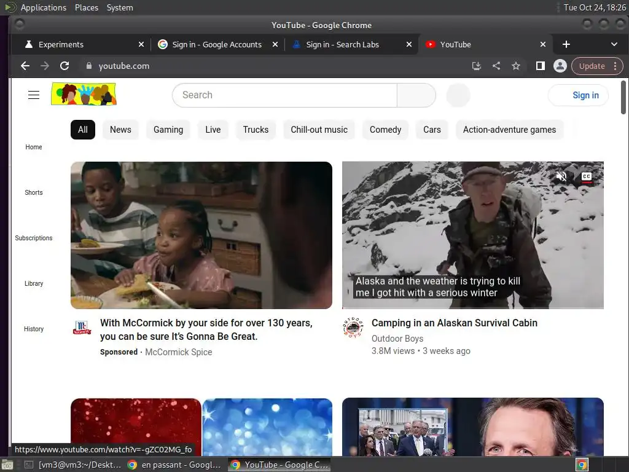629x472 pixels.
Task: Expand the tab search dropdown arrow
Action: (614, 44)
